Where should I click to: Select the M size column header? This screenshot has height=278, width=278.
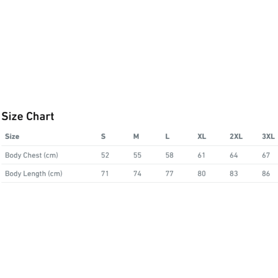click(136, 136)
